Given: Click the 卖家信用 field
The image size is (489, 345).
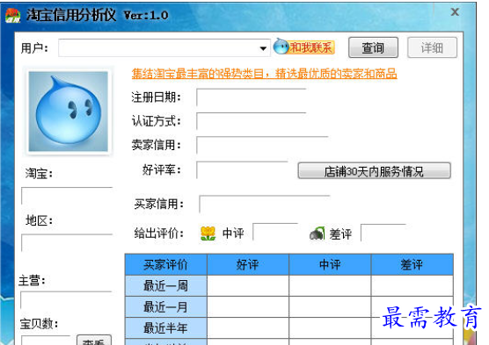Looking at the screenshot, I should click(x=262, y=145).
